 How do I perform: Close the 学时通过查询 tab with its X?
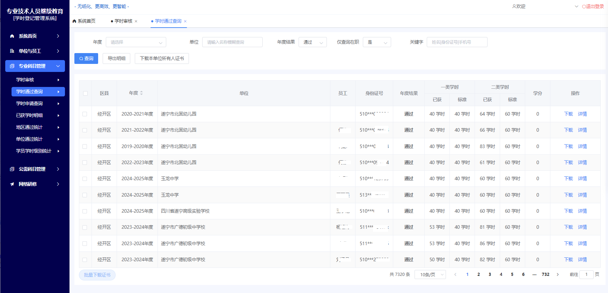click(x=185, y=21)
